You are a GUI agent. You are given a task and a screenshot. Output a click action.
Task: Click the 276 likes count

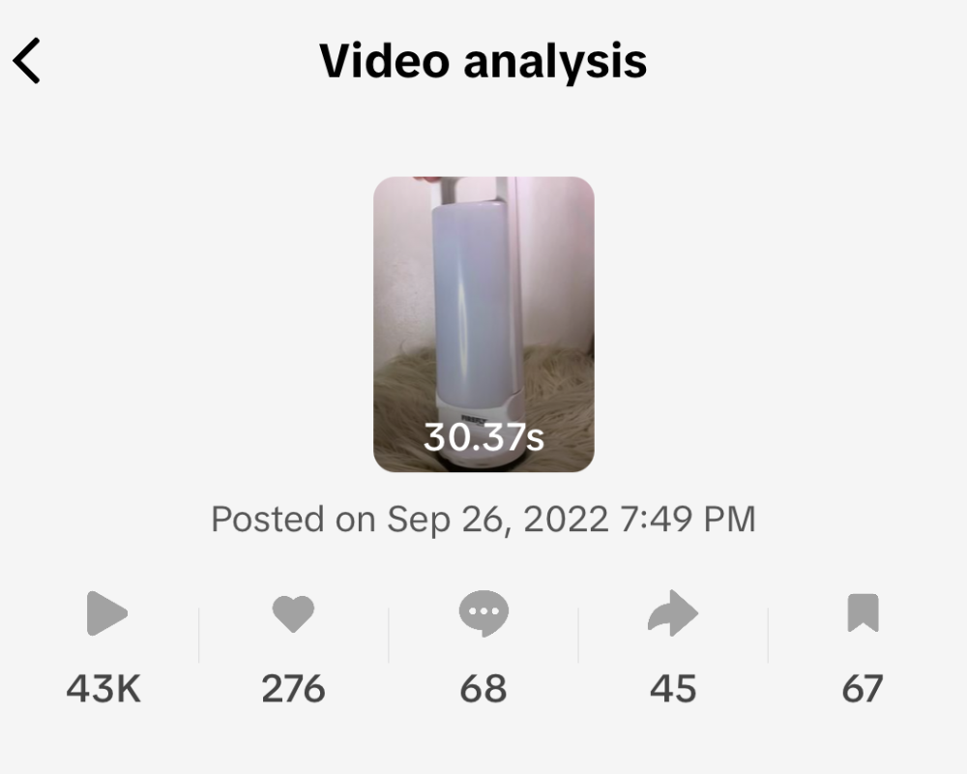293,690
